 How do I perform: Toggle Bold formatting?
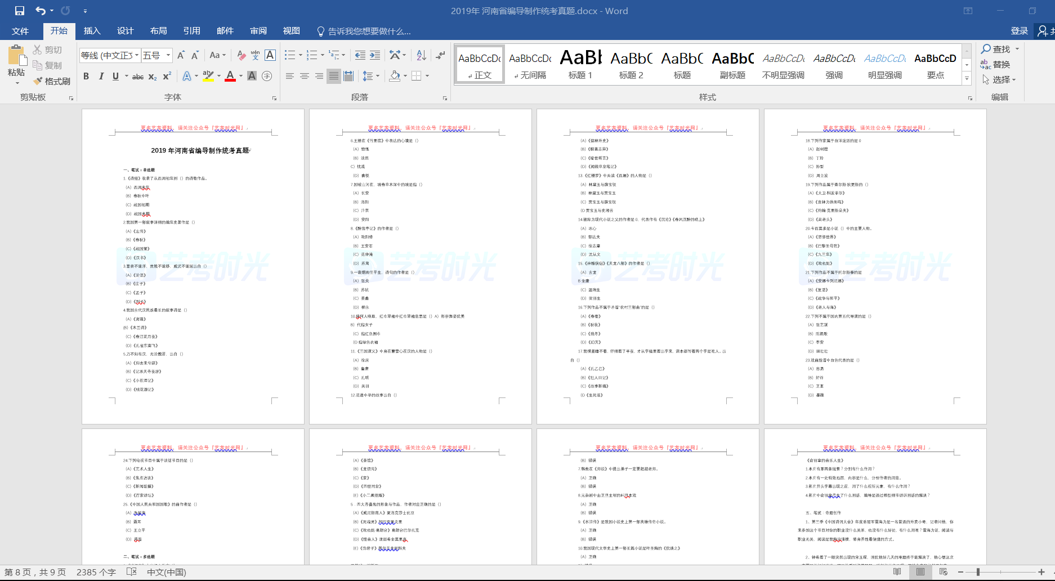[86, 76]
